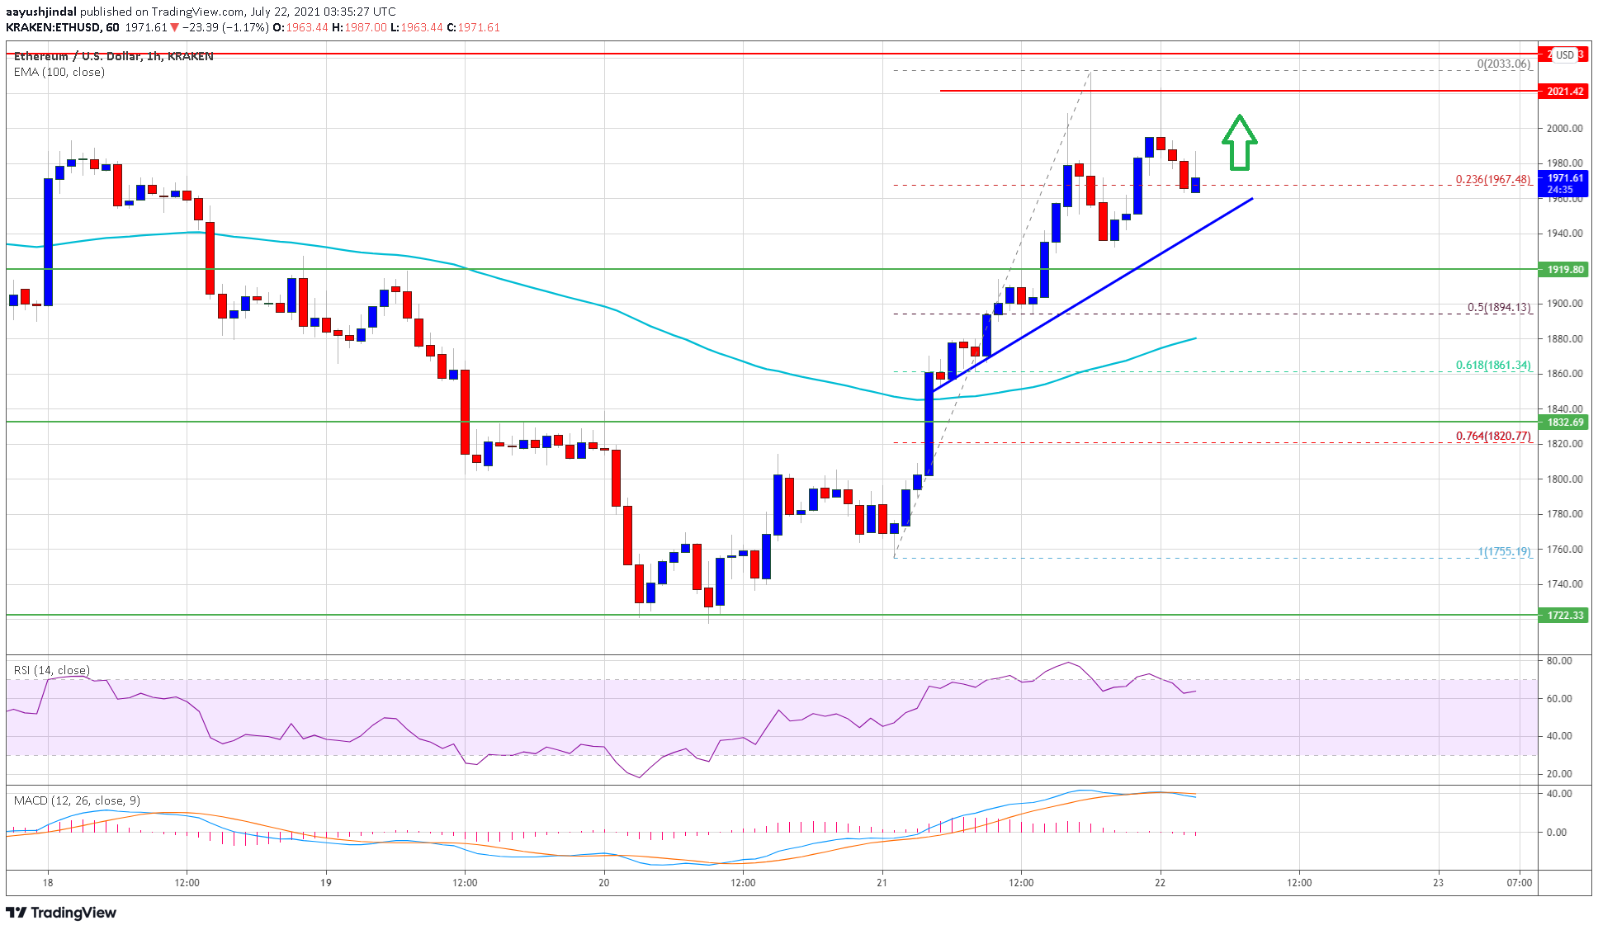Click the green support label 1919.80

pyautogui.click(x=1565, y=268)
